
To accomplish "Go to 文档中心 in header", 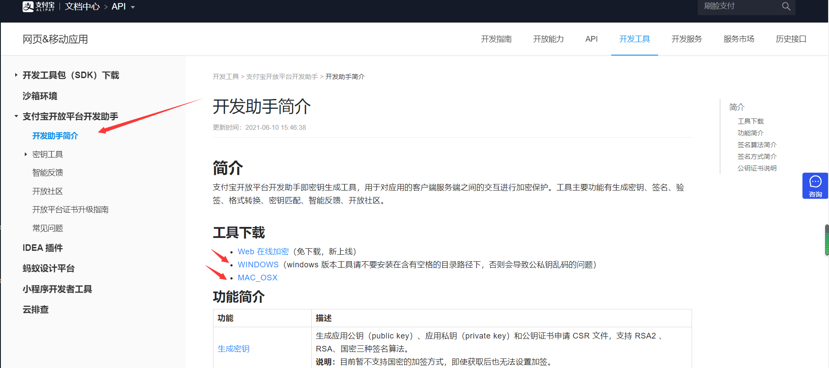I will (x=82, y=7).
